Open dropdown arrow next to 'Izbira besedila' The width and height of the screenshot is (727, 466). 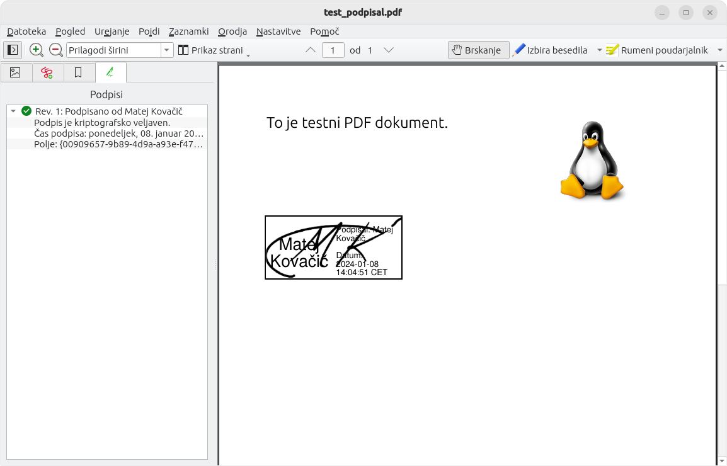click(599, 50)
